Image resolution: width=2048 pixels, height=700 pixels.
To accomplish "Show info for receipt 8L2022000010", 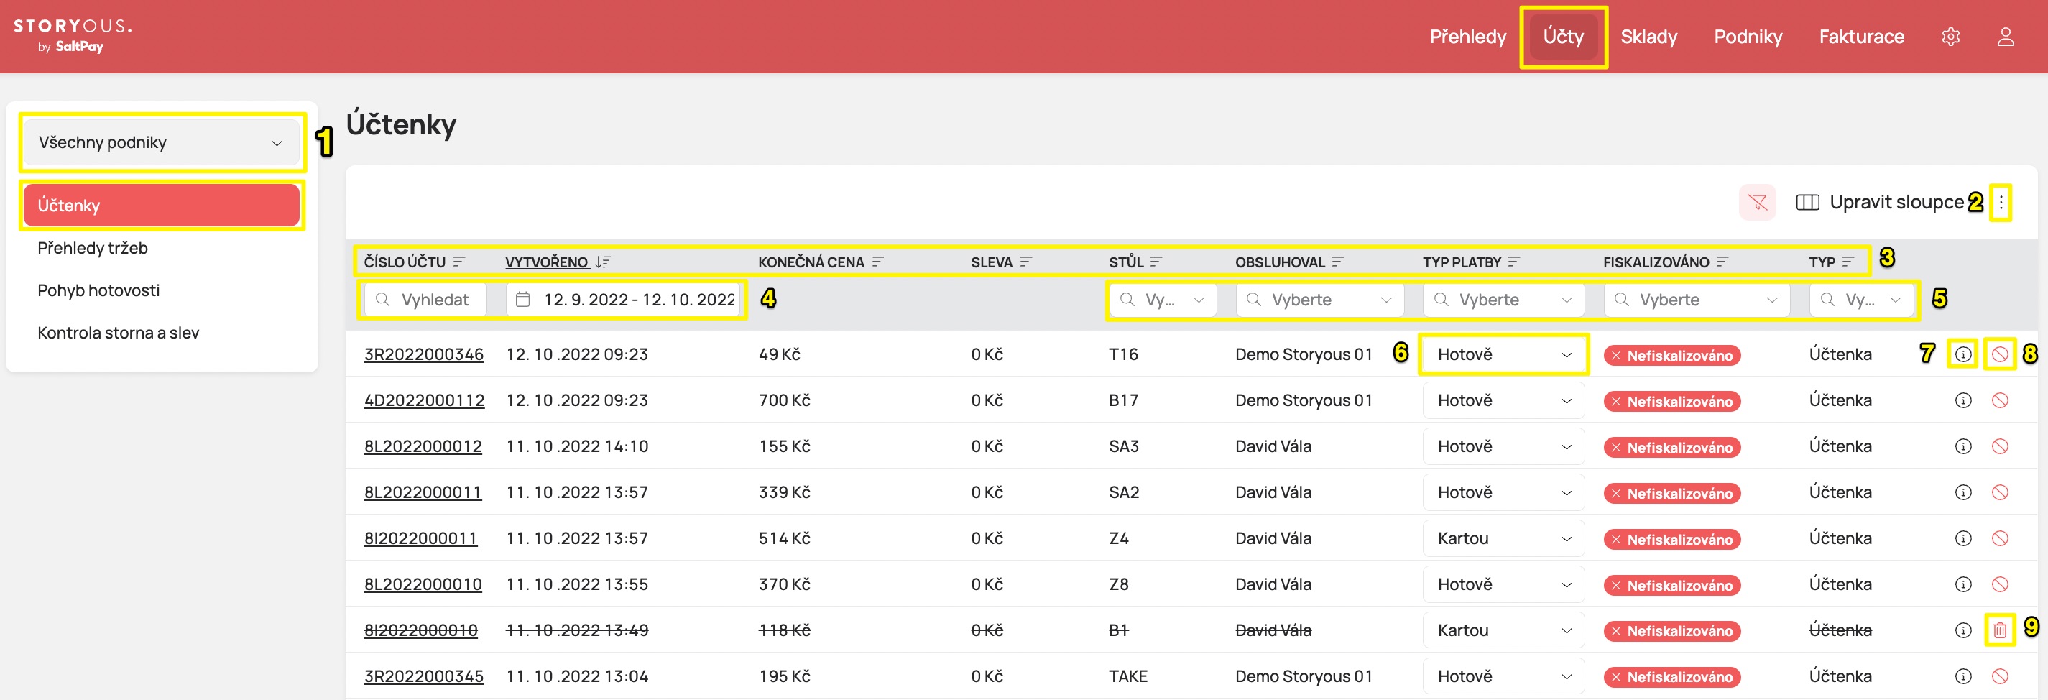I will pos(1963,585).
